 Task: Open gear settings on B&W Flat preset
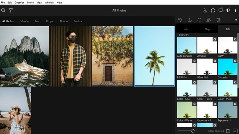tap(194, 61)
